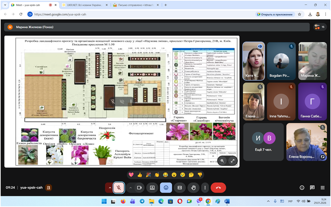Open more options three-dot menu
331x207 pixels.
pyautogui.click(x=205, y=187)
